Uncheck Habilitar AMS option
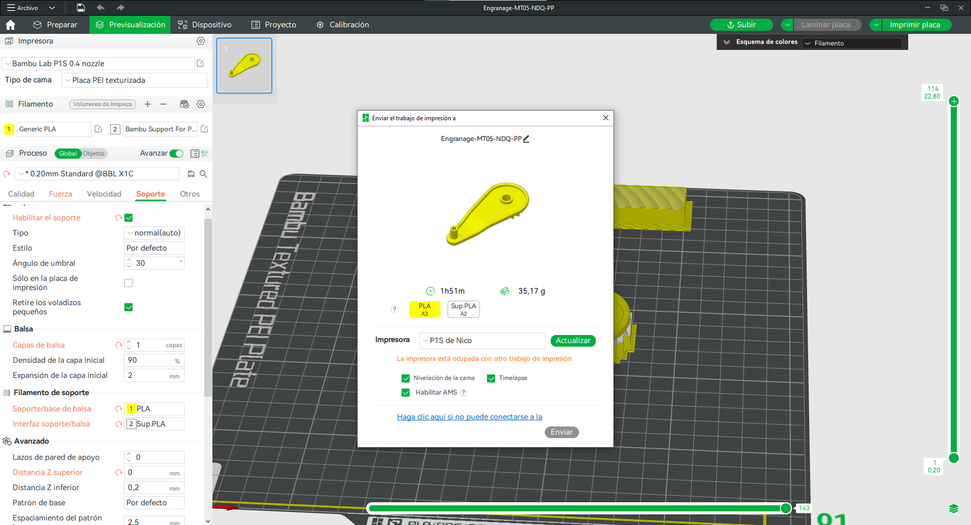 point(406,393)
